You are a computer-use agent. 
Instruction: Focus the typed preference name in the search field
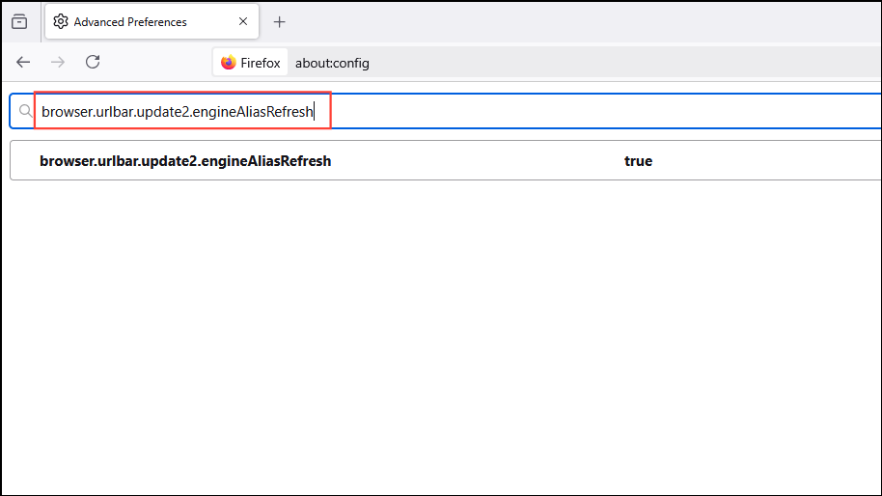coord(177,112)
